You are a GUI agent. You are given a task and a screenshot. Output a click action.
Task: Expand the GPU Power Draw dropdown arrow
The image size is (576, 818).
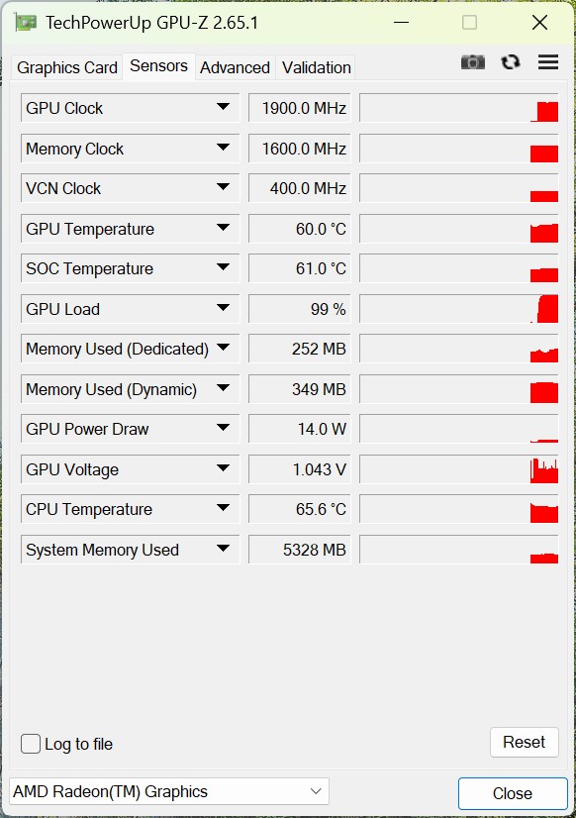pos(223,428)
